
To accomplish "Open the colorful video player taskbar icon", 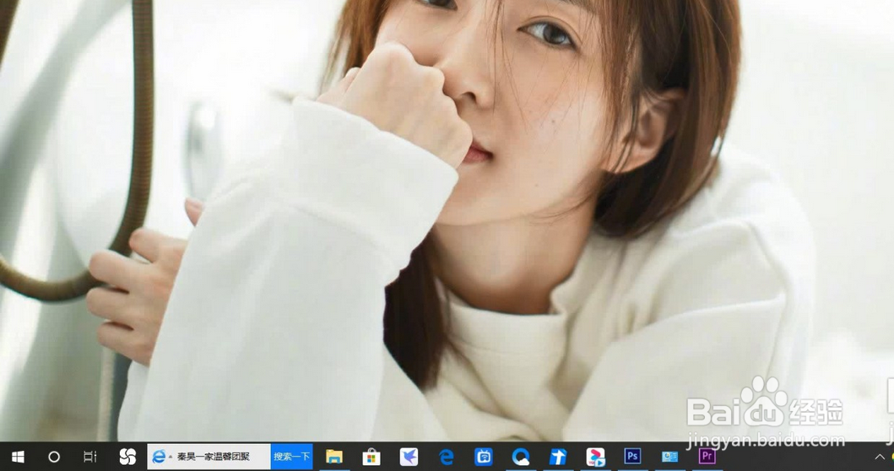I will (595, 457).
